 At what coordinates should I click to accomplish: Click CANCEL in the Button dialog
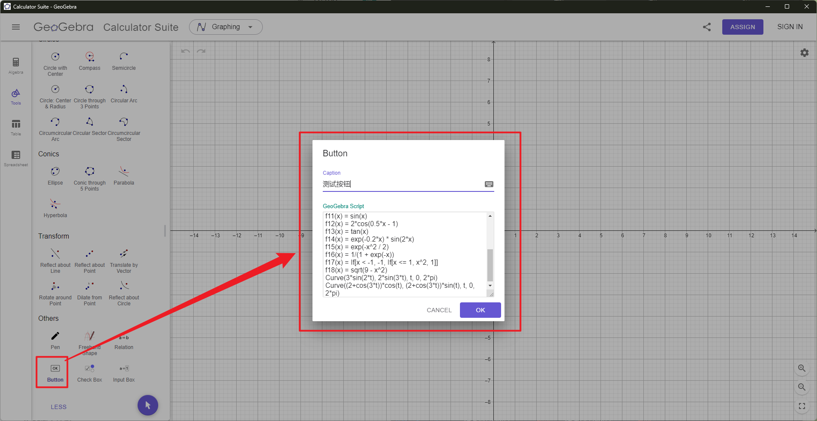click(439, 310)
